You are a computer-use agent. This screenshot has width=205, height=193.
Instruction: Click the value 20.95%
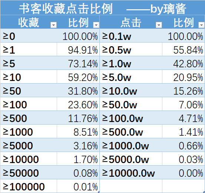click(188, 78)
